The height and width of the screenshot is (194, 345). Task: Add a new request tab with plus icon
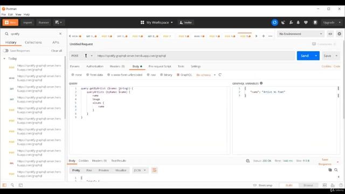pyautogui.click(x=264, y=36)
